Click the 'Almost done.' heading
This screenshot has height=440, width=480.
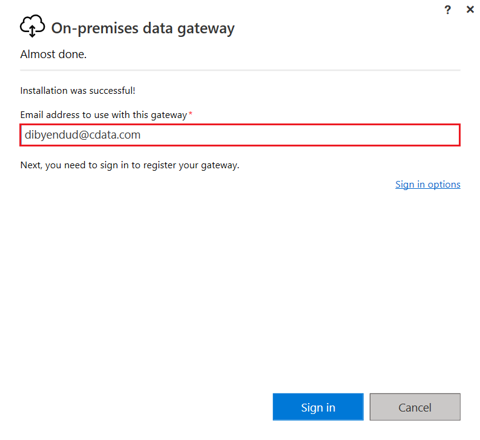click(x=53, y=54)
